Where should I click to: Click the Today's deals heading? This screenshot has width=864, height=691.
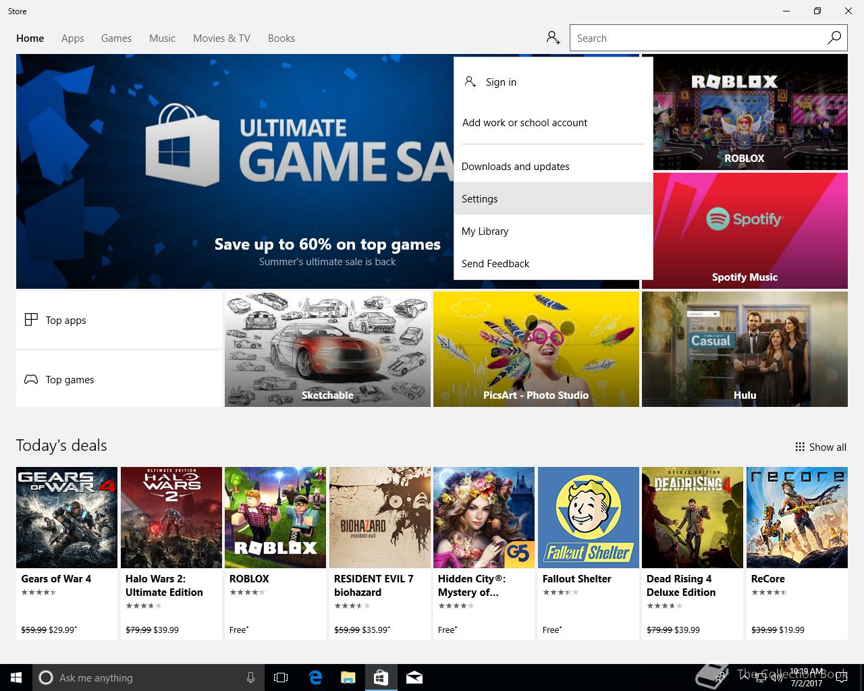click(61, 445)
